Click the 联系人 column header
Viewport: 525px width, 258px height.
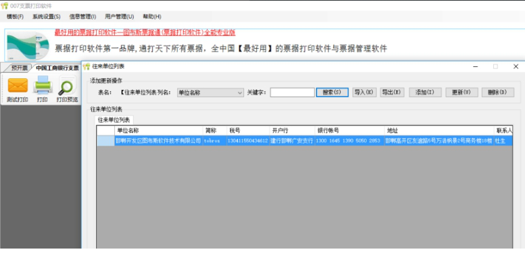point(503,130)
